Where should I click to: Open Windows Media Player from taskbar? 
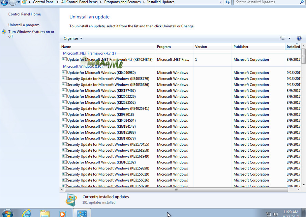coord(63,214)
